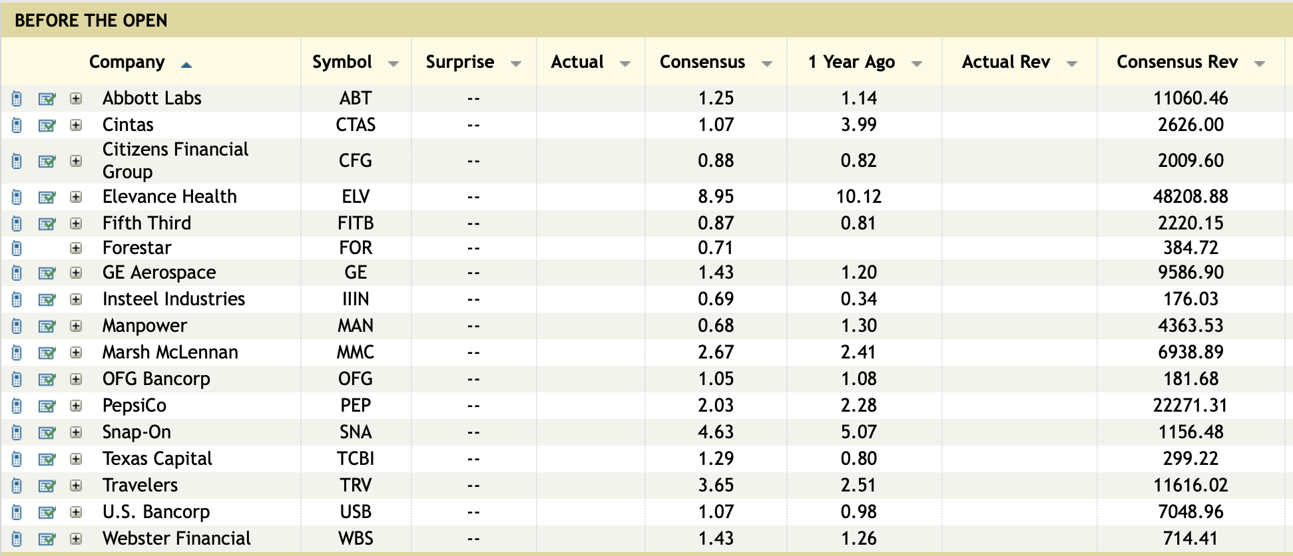Click the phone icon beside Forestar
Screen dimensions: 1293x556
tap(17, 248)
